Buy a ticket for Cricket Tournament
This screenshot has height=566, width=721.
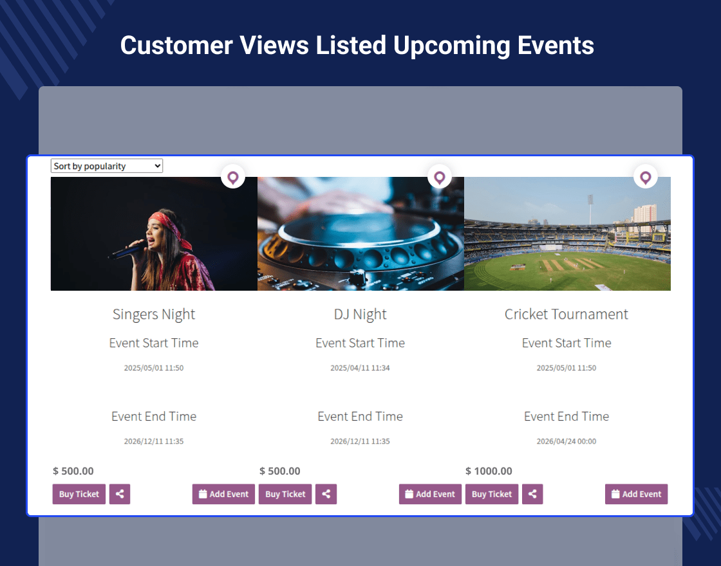pyautogui.click(x=491, y=494)
